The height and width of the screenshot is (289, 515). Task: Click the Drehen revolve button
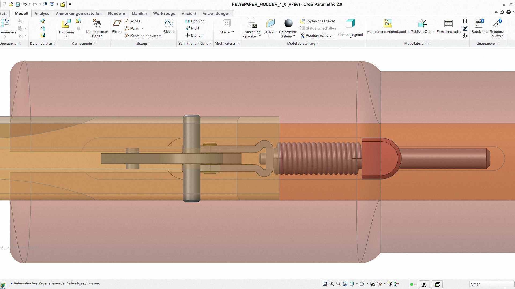point(194,36)
